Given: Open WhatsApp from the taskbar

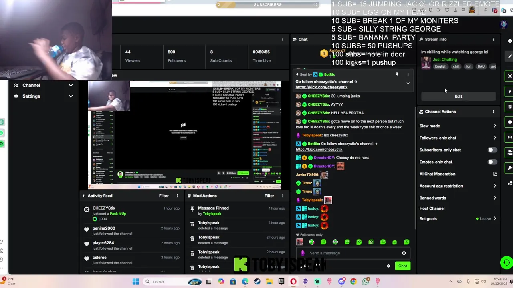Looking at the screenshot, I should pos(366,282).
